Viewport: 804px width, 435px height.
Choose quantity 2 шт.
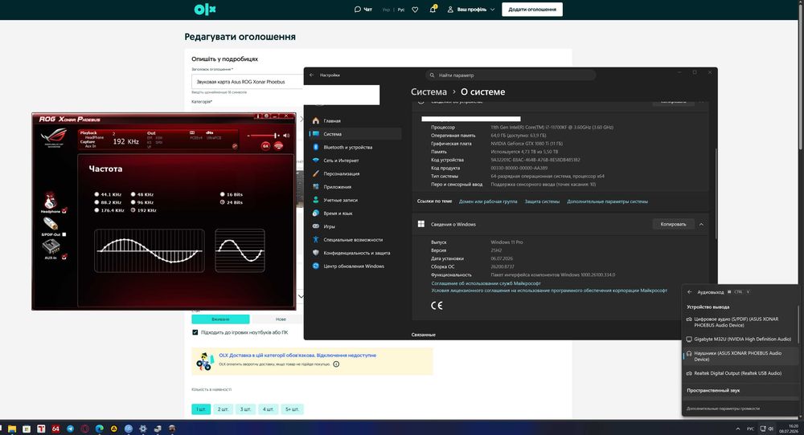pyautogui.click(x=223, y=409)
